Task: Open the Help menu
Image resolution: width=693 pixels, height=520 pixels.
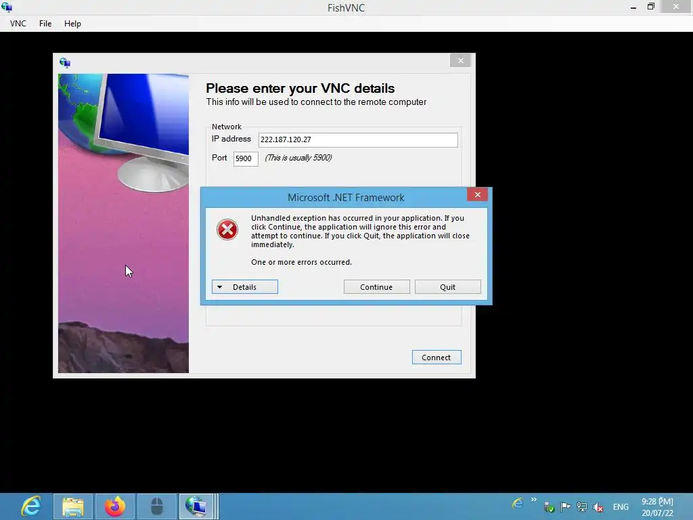Action: coord(72,24)
